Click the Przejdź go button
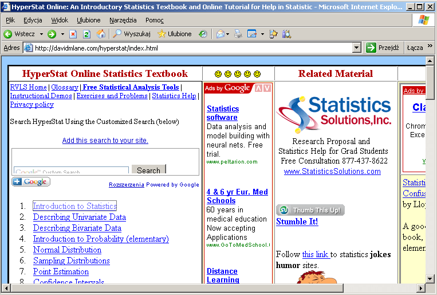The image size is (437, 295). click(x=383, y=48)
